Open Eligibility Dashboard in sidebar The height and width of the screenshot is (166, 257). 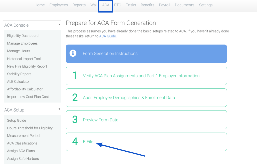coord(23,36)
